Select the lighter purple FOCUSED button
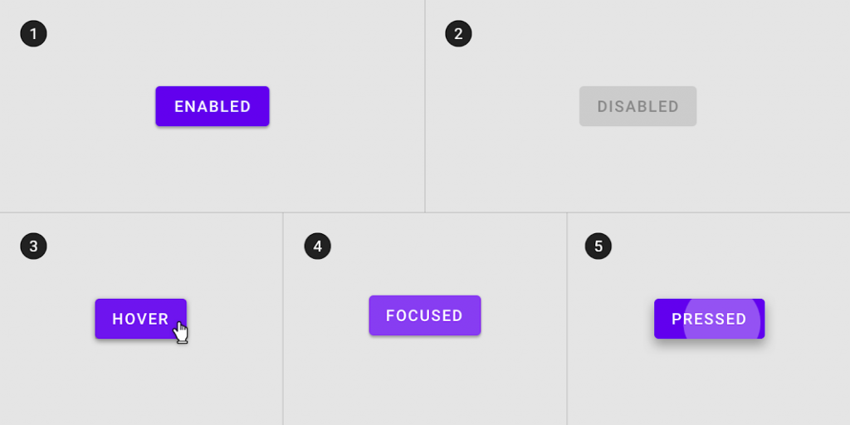Screen dimensions: 850x425 (425, 315)
